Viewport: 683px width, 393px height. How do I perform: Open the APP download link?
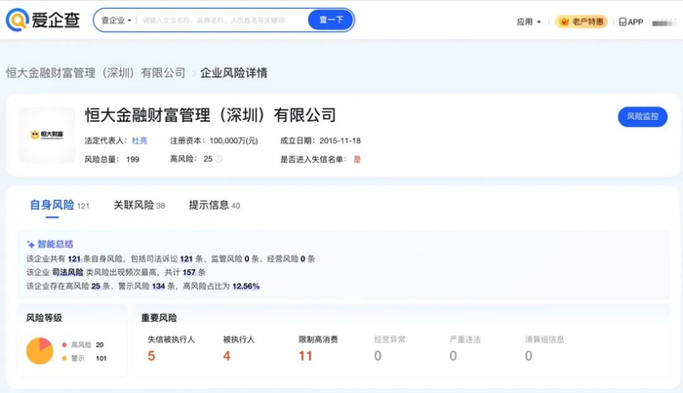(630, 21)
